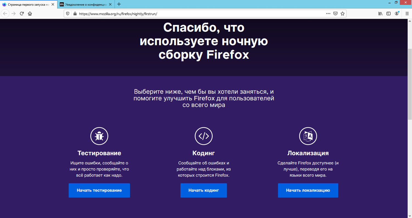Open the hamburger application menu
The width and height of the screenshot is (412, 218).
click(407, 13)
